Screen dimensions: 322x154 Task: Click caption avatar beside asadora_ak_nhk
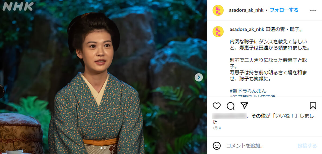click(x=218, y=32)
